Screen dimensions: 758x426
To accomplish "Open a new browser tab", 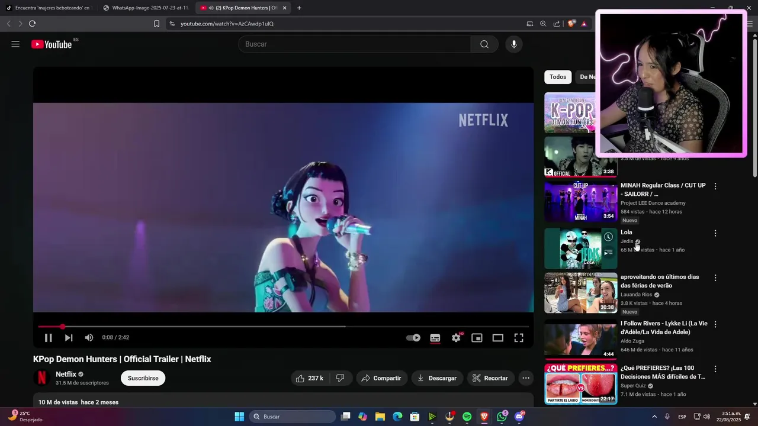I will pos(299,8).
